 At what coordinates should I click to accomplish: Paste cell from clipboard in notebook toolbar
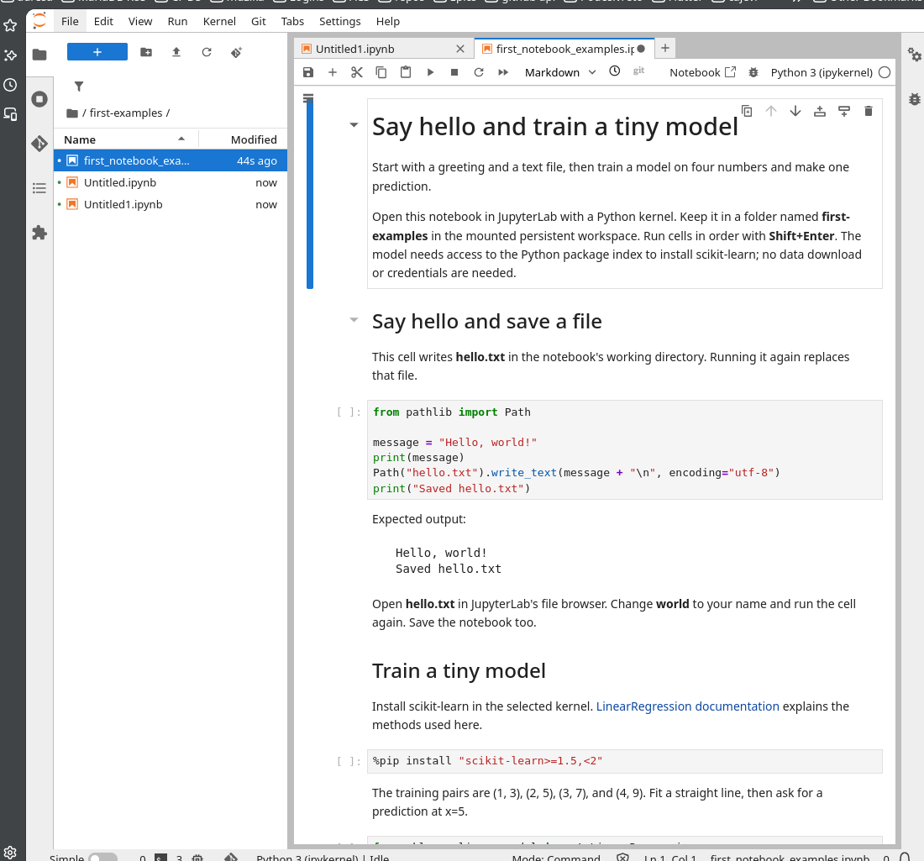click(406, 72)
